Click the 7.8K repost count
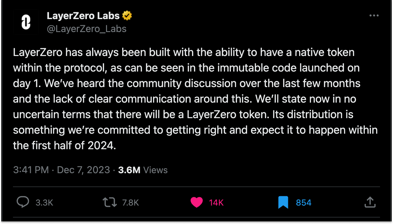This screenshot has width=393, height=224. coord(129,202)
